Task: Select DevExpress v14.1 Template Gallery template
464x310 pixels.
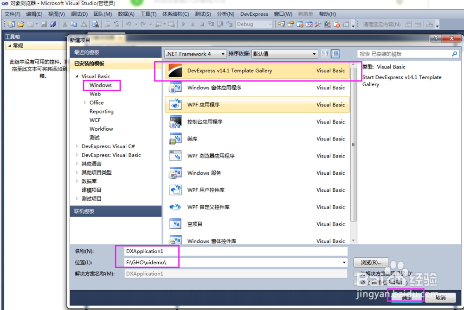Action: pos(257,70)
